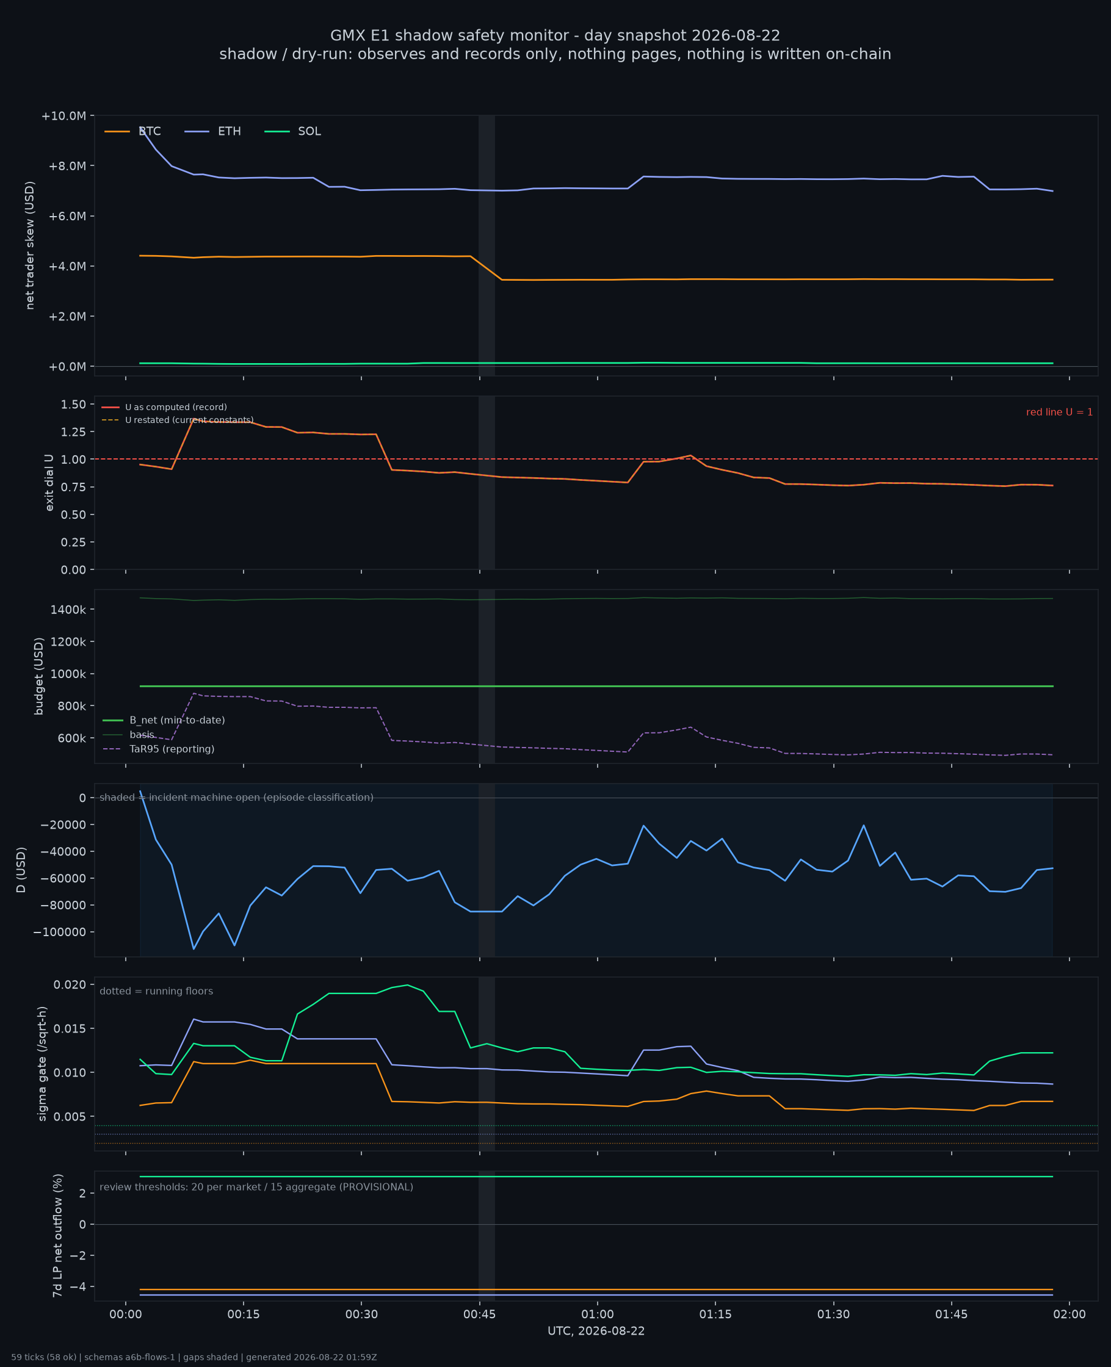
Task: Click the 'D (USD)' axis label
Action: (x=21, y=870)
